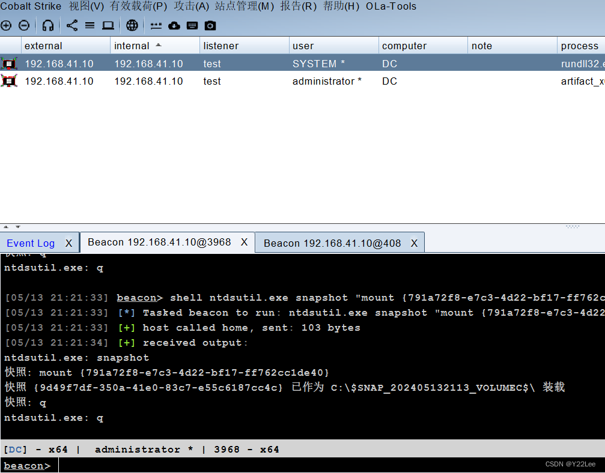Click the underlined beacon prompt in the 21:21:33 shell line
605x473 pixels.
136,298
